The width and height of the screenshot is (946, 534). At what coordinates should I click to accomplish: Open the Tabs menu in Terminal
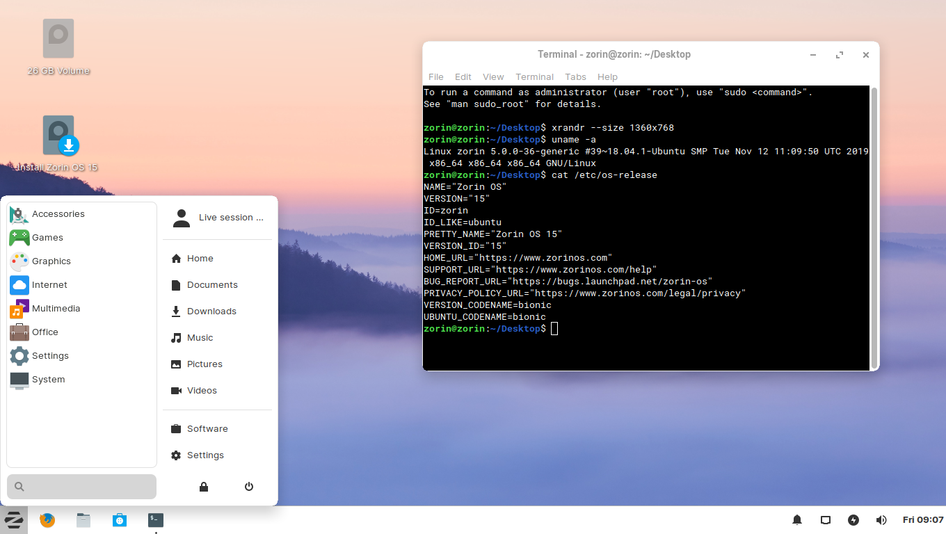pos(575,77)
